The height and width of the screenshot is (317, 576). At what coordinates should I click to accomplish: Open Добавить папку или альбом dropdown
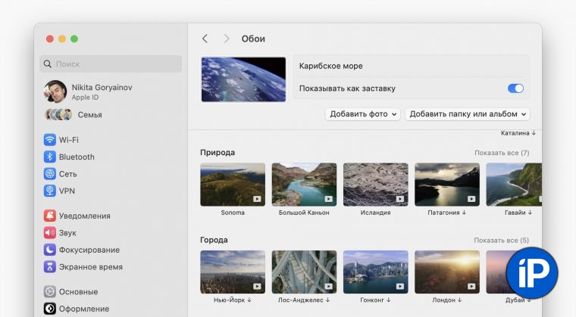(467, 114)
